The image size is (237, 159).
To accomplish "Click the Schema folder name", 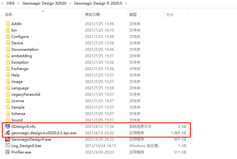I will [x=18, y=114].
